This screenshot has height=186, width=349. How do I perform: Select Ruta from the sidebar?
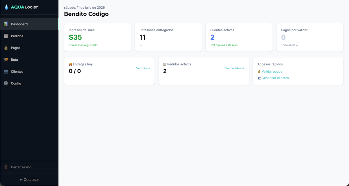[29, 60]
